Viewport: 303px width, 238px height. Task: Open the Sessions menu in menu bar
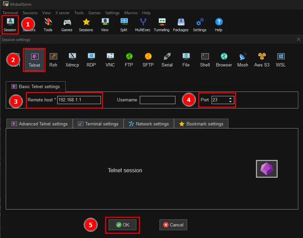(x=30, y=13)
